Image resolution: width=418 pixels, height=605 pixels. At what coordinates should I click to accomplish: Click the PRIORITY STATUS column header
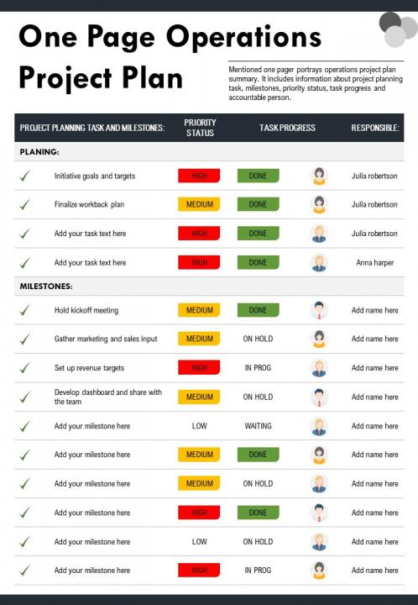tap(200, 128)
